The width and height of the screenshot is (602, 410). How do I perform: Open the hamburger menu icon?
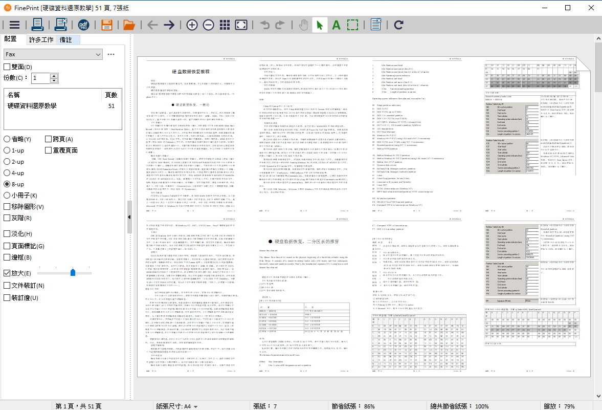pos(15,25)
